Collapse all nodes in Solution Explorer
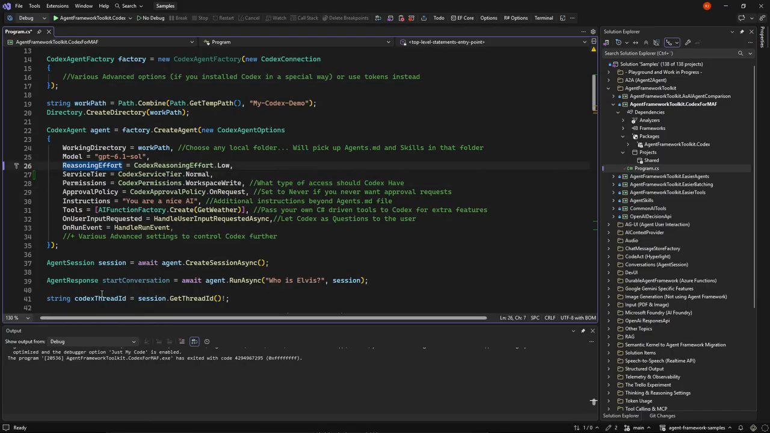This screenshot has width=770, height=433. pos(645,42)
